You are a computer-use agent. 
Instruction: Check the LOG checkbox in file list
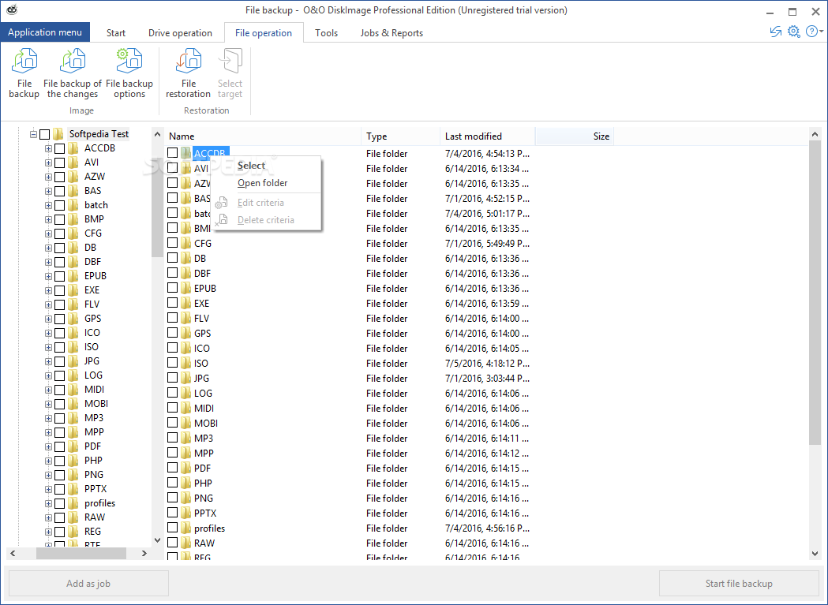click(x=173, y=393)
